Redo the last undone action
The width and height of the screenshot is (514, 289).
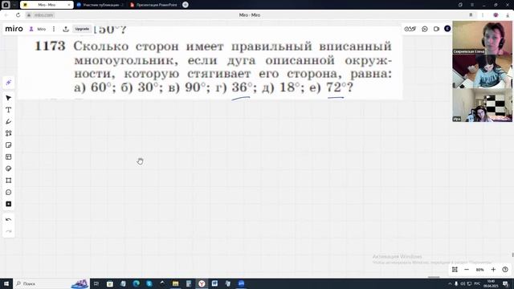pos(9,231)
